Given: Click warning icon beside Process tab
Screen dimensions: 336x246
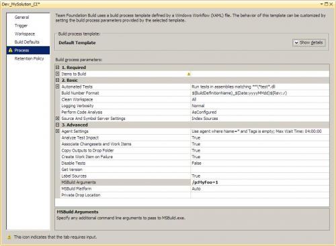Looking at the screenshot, I should click(x=11, y=50).
